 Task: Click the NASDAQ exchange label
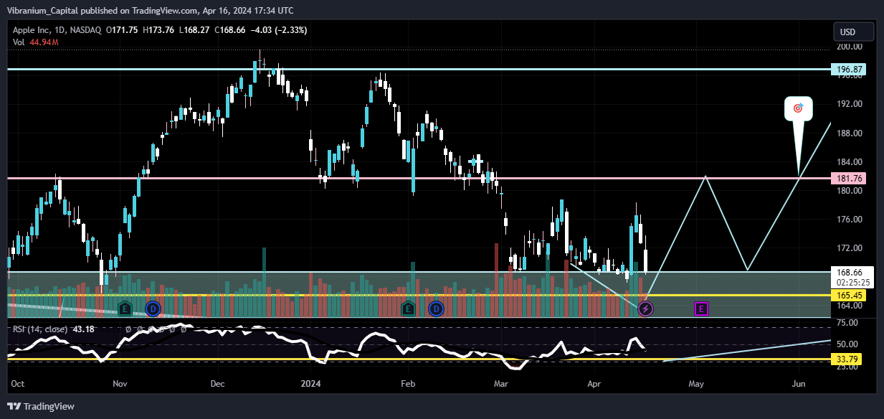pyautogui.click(x=85, y=31)
